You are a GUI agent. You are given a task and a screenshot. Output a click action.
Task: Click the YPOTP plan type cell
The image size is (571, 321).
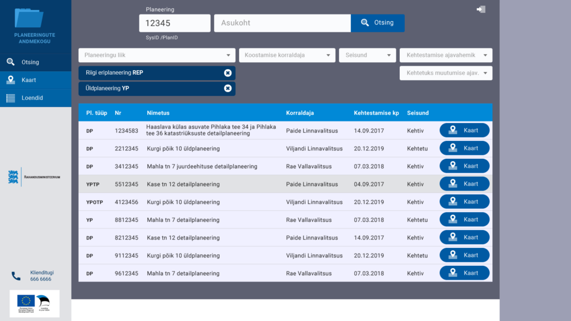pos(95,202)
